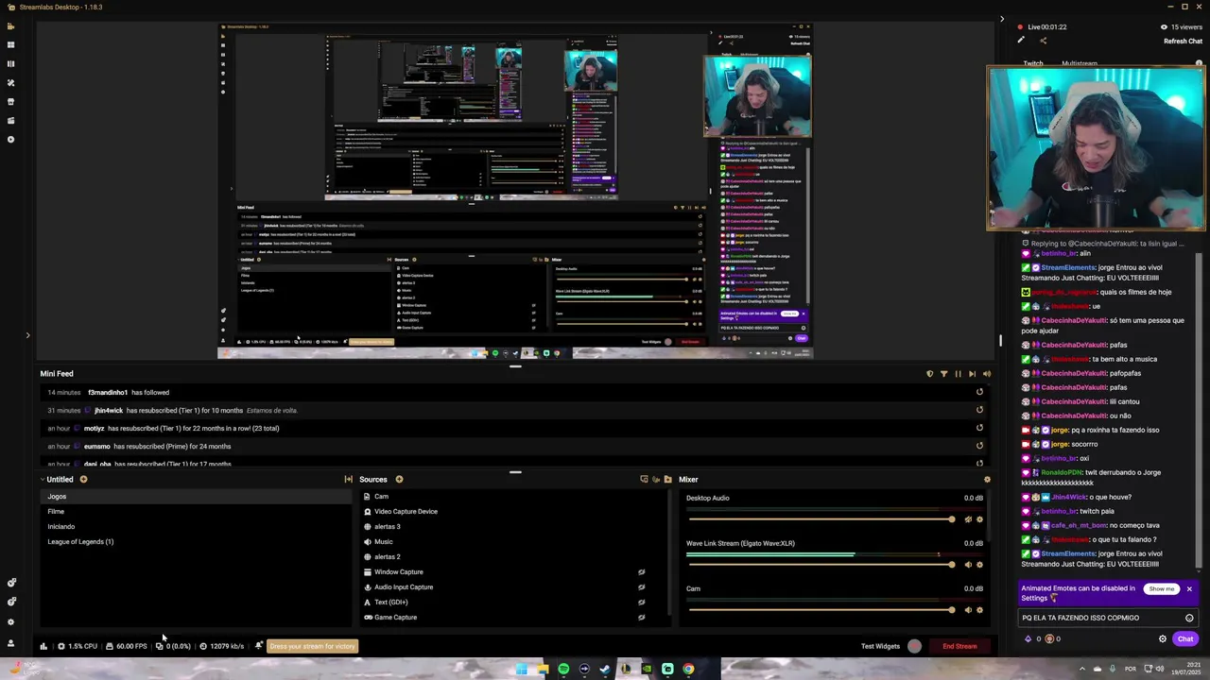The image size is (1210, 680).
Task: Select the Jogos scene
Action: click(195, 497)
